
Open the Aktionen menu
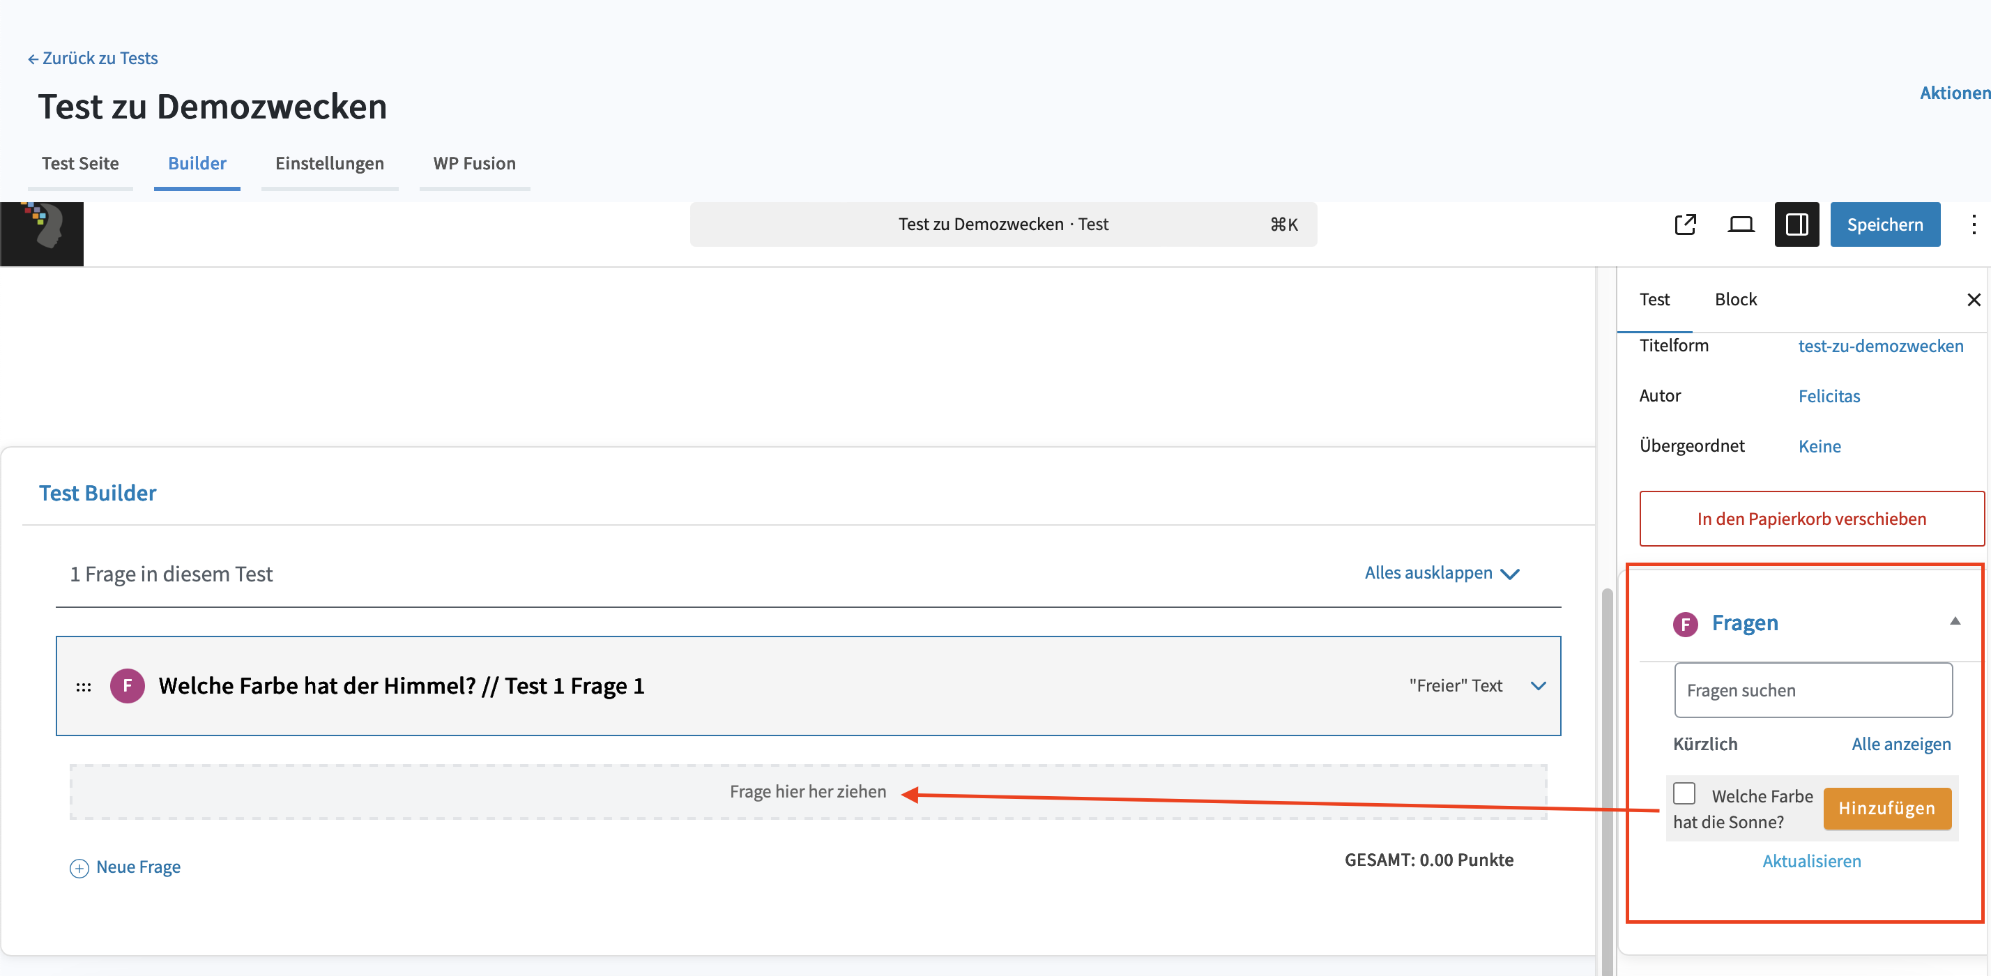(1955, 92)
